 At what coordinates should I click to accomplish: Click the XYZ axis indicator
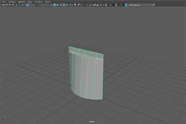pos(4,118)
